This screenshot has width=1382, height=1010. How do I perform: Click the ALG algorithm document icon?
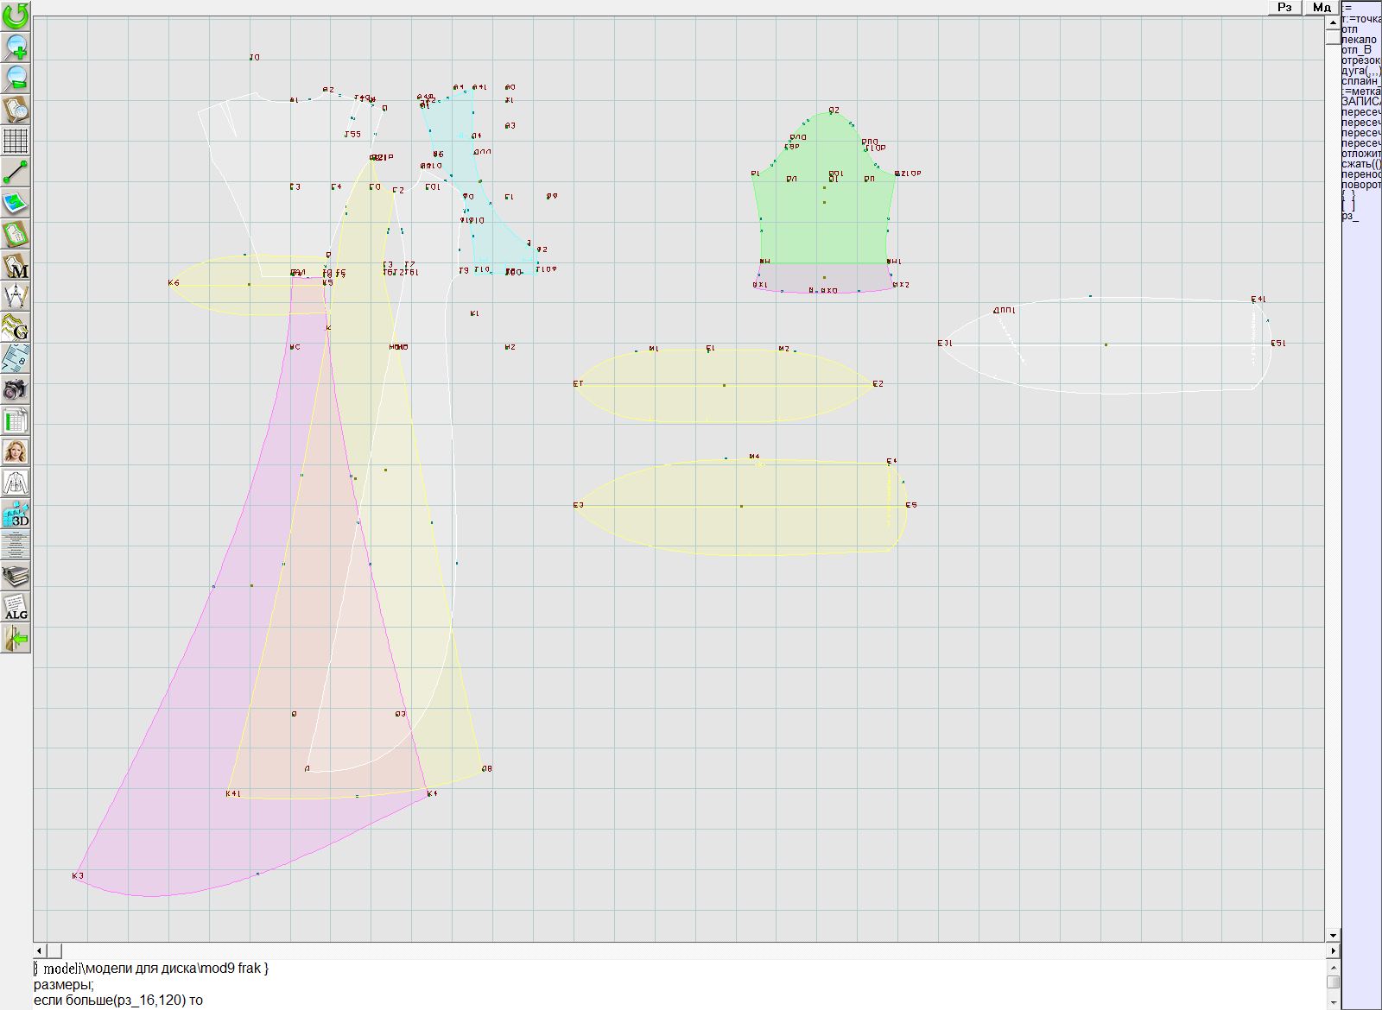(x=16, y=607)
